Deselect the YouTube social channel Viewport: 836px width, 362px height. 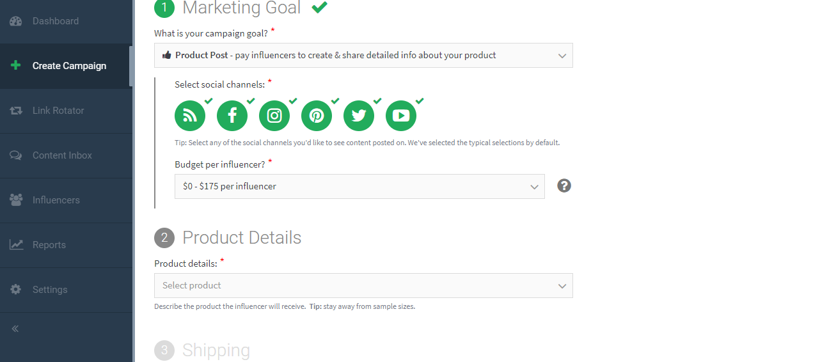401,116
